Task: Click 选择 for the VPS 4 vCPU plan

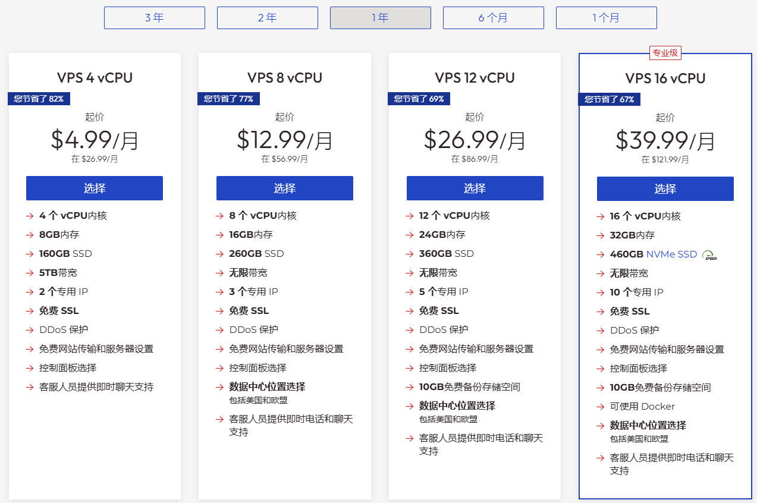Action: pyautogui.click(x=94, y=188)
